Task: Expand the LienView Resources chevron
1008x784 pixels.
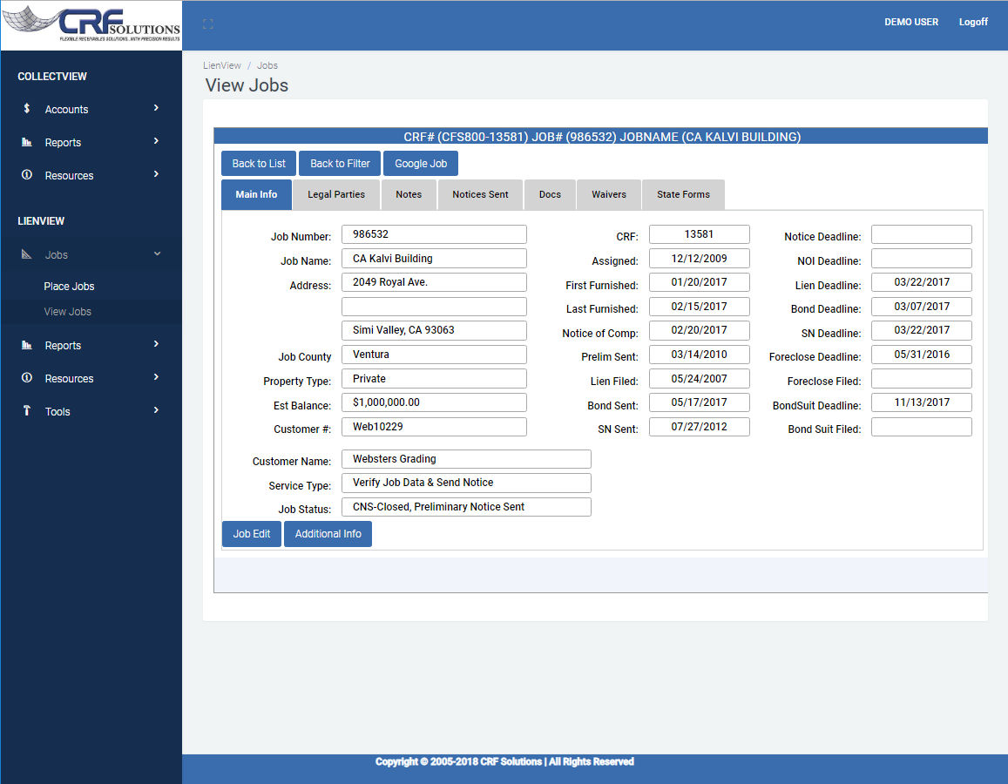Action: point(156,377)
